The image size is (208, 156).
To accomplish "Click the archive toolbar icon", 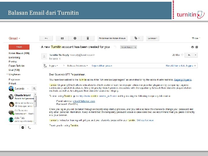I will click(x=62, y=38).
